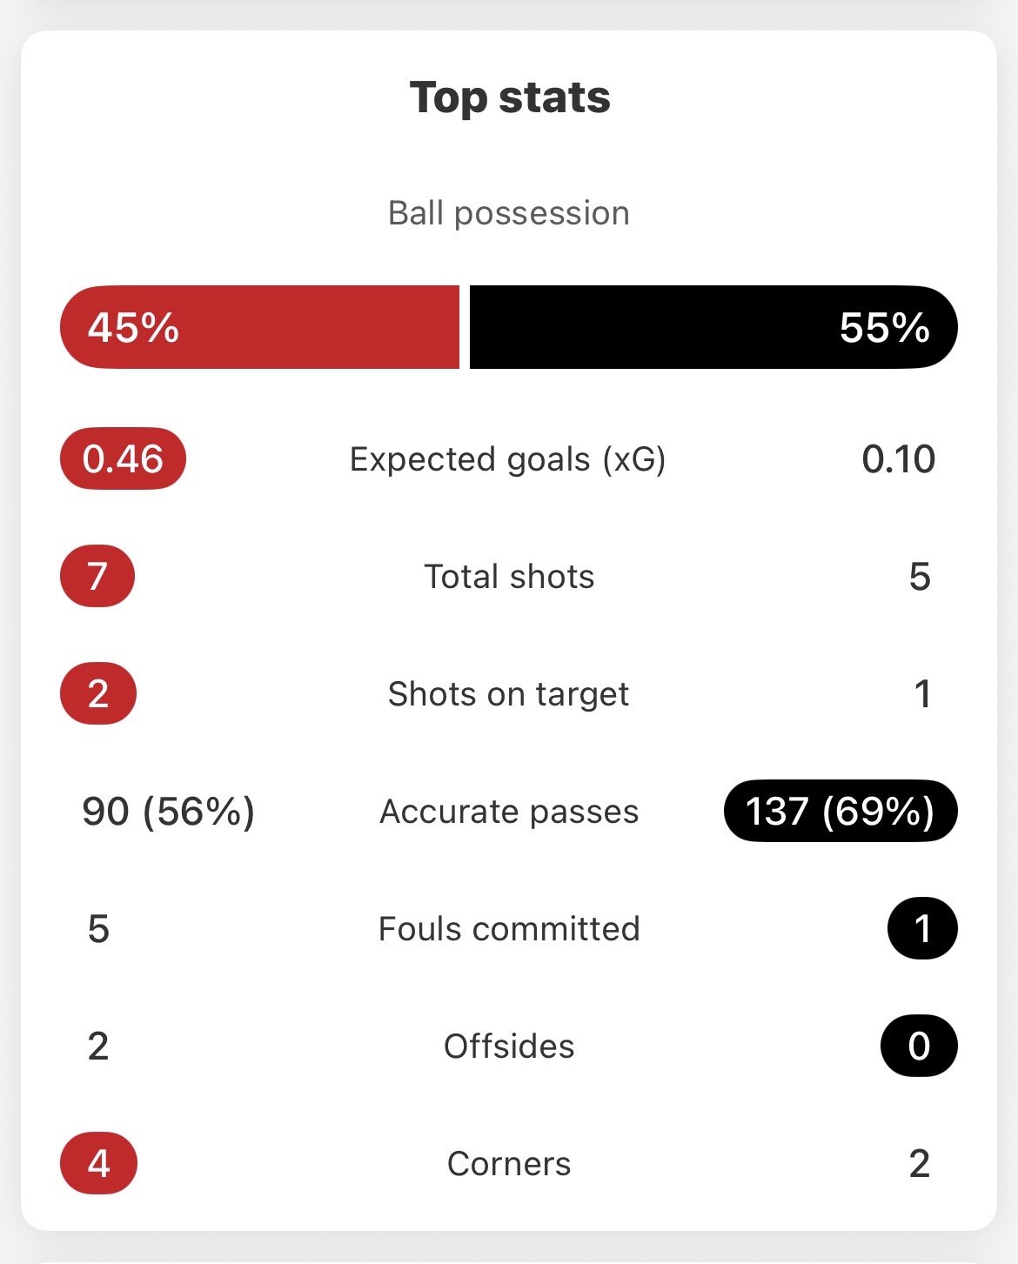This screenshot has width=1018, height=1264.
Task: Tap the red 2 shots on target badge
Action: coord(98,693)
